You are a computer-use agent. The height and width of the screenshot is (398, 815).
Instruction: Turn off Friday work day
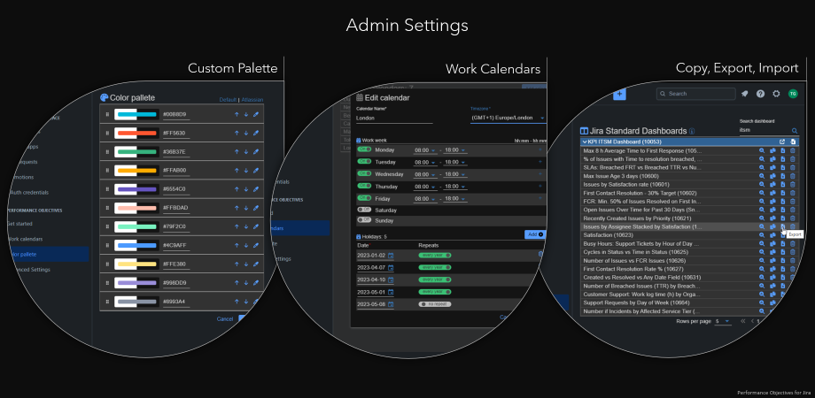364,198
